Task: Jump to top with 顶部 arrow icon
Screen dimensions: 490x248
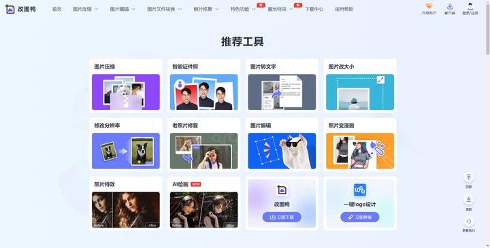Action: tap(468, 177)
